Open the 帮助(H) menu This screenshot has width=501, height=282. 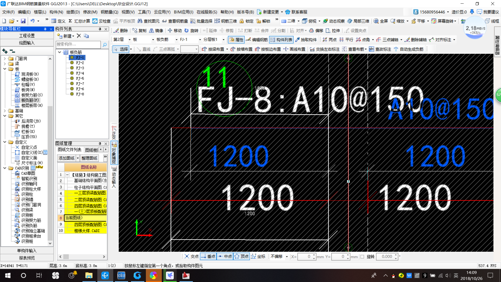227,12
